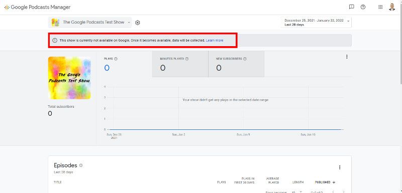
Task: Click the help icon beside NEW SUBSCRIBERS
Action: pos(245,59)
